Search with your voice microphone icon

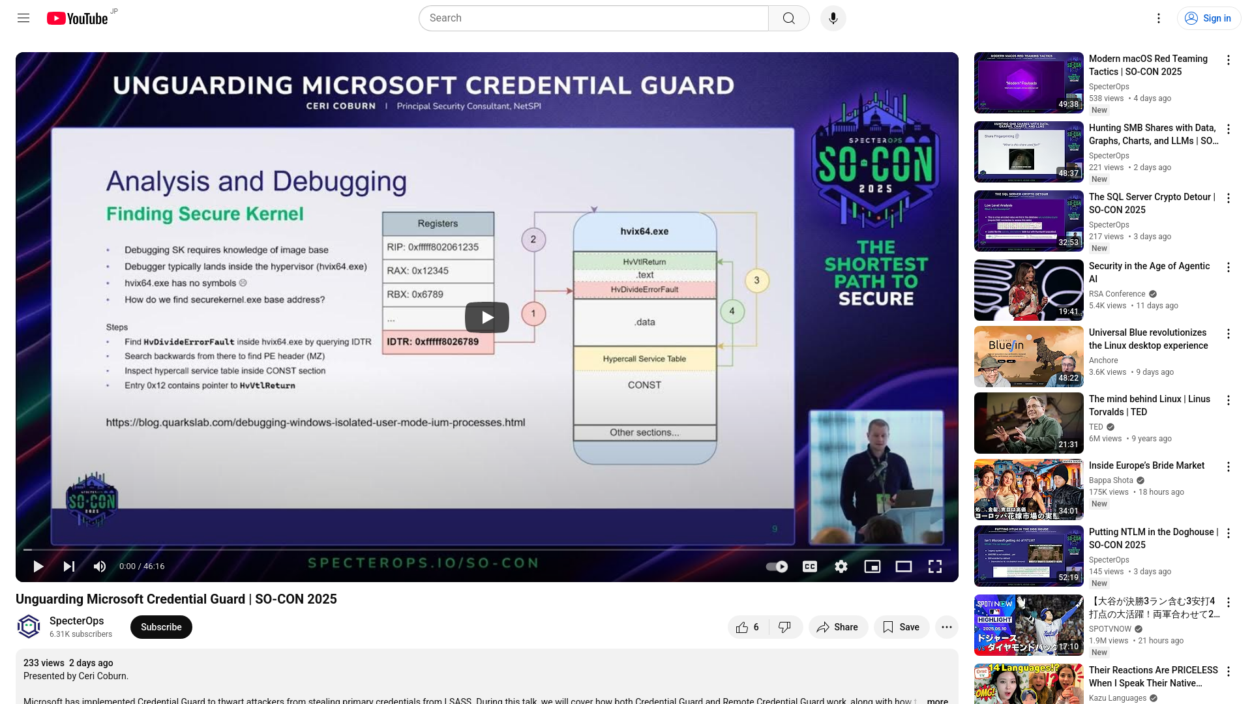833,18
